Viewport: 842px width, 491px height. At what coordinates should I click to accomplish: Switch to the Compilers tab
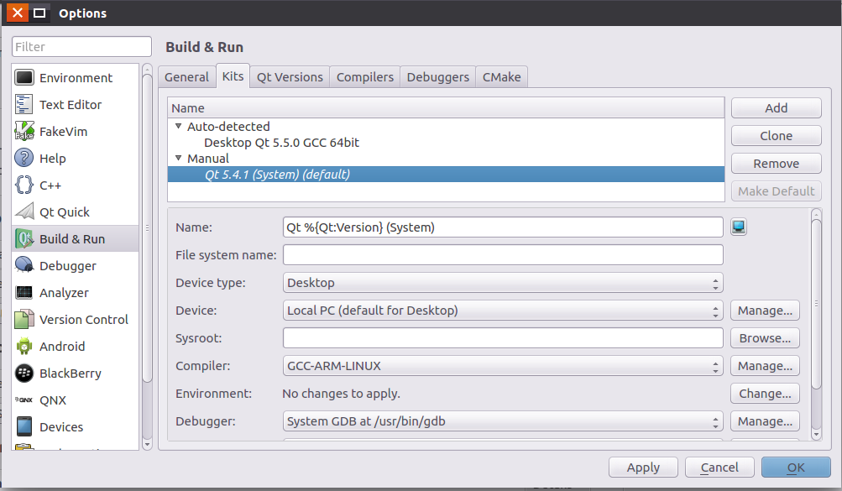(x=365, y=77)
